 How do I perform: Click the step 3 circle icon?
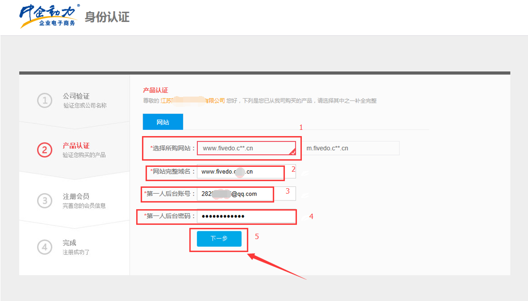44,201
